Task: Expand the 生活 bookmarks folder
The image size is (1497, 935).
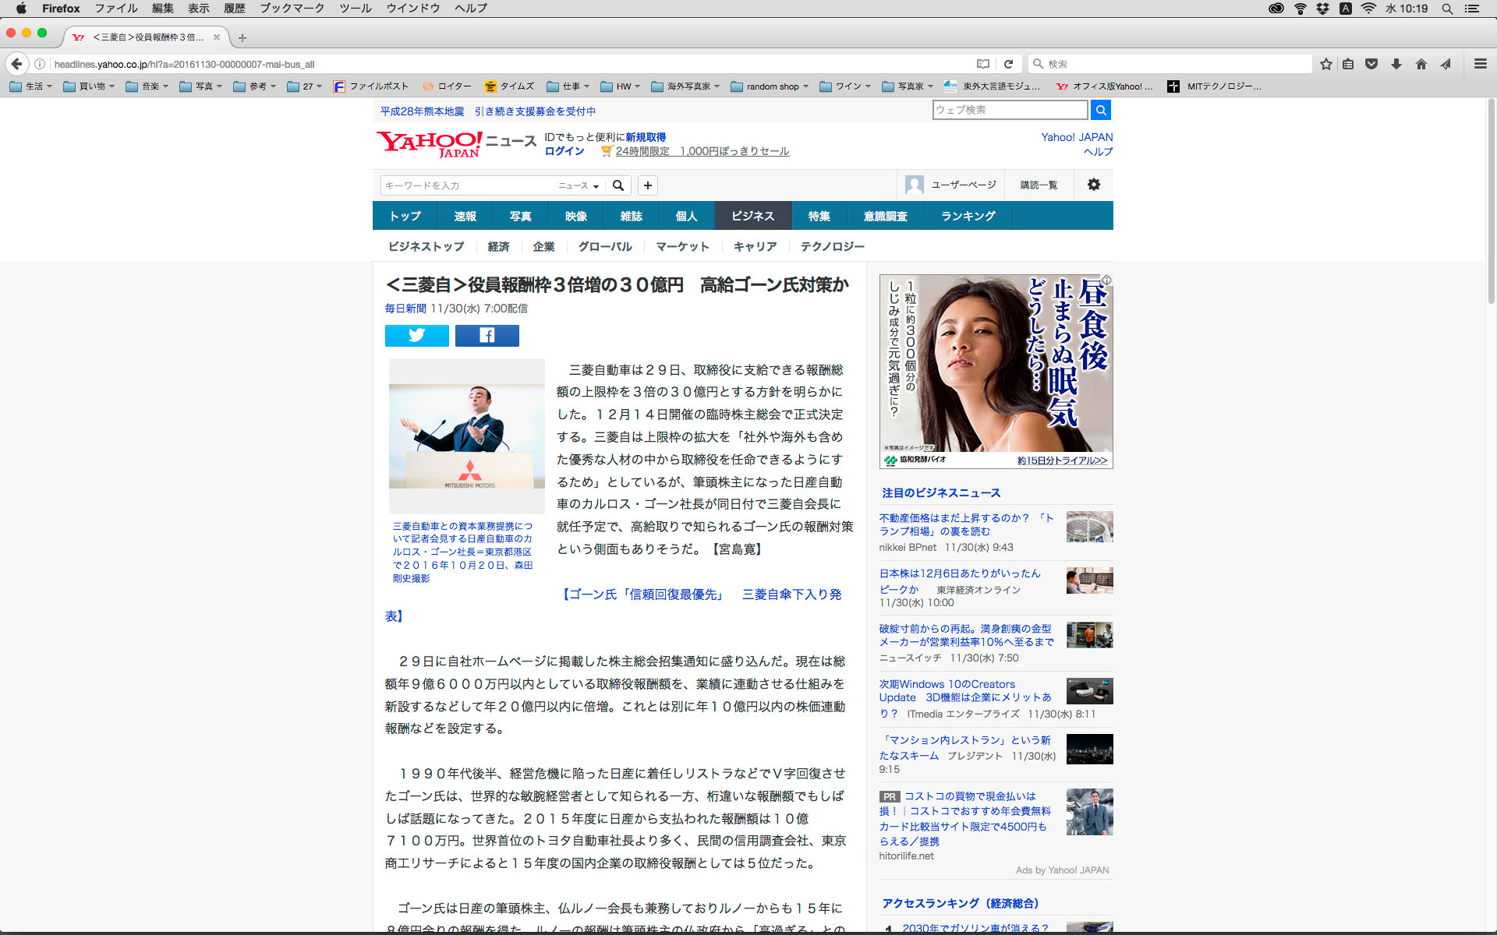Action: pyautogui.click(x=31, y=86)
